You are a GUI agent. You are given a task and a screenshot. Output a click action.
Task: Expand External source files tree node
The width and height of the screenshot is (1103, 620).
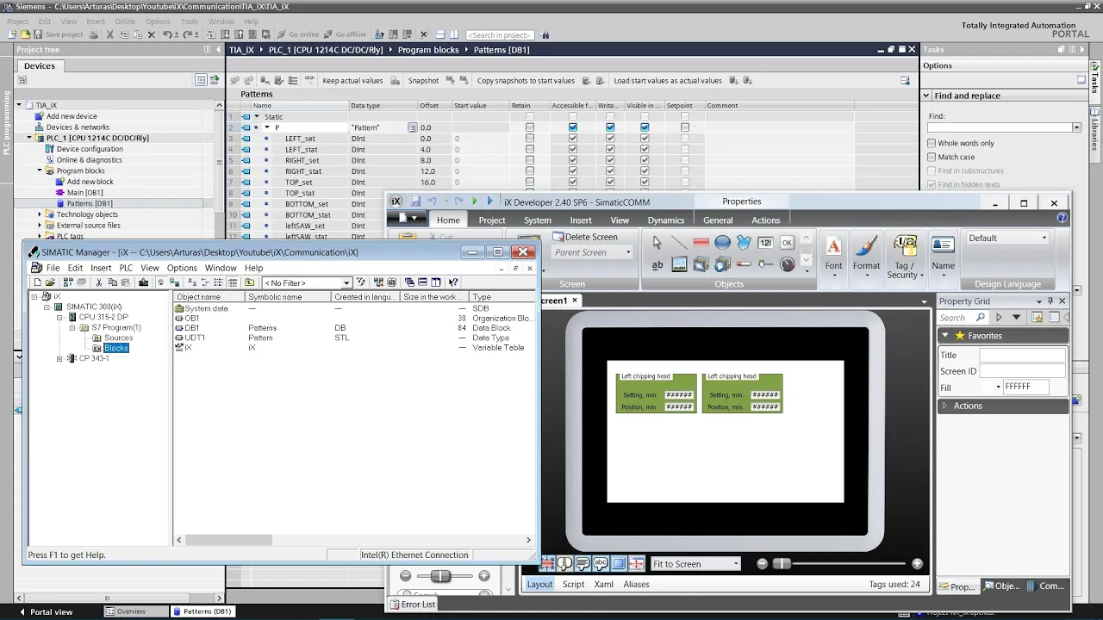(40, 226)
